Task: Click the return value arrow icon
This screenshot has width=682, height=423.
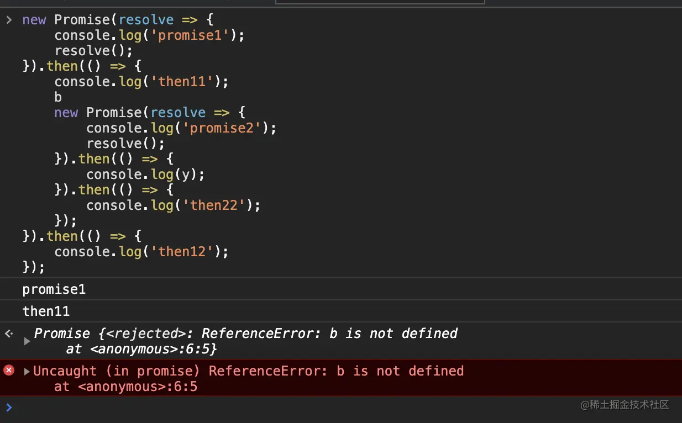Action: (x=9, y=334)
